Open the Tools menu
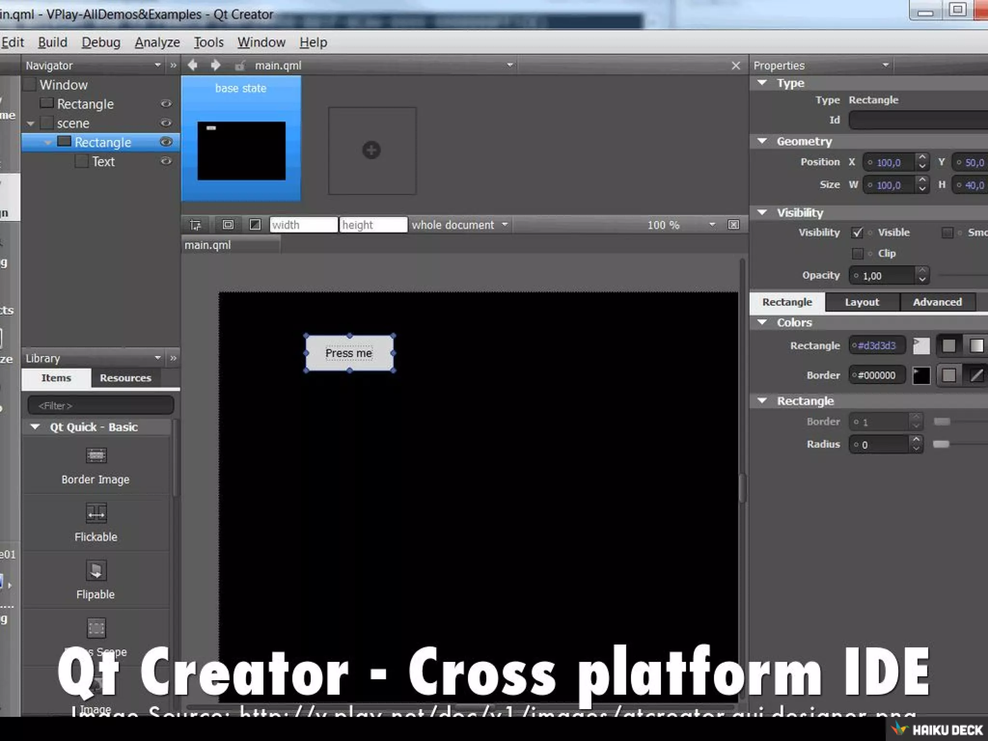This screenshot has height=741, width=988. point(208,42)
